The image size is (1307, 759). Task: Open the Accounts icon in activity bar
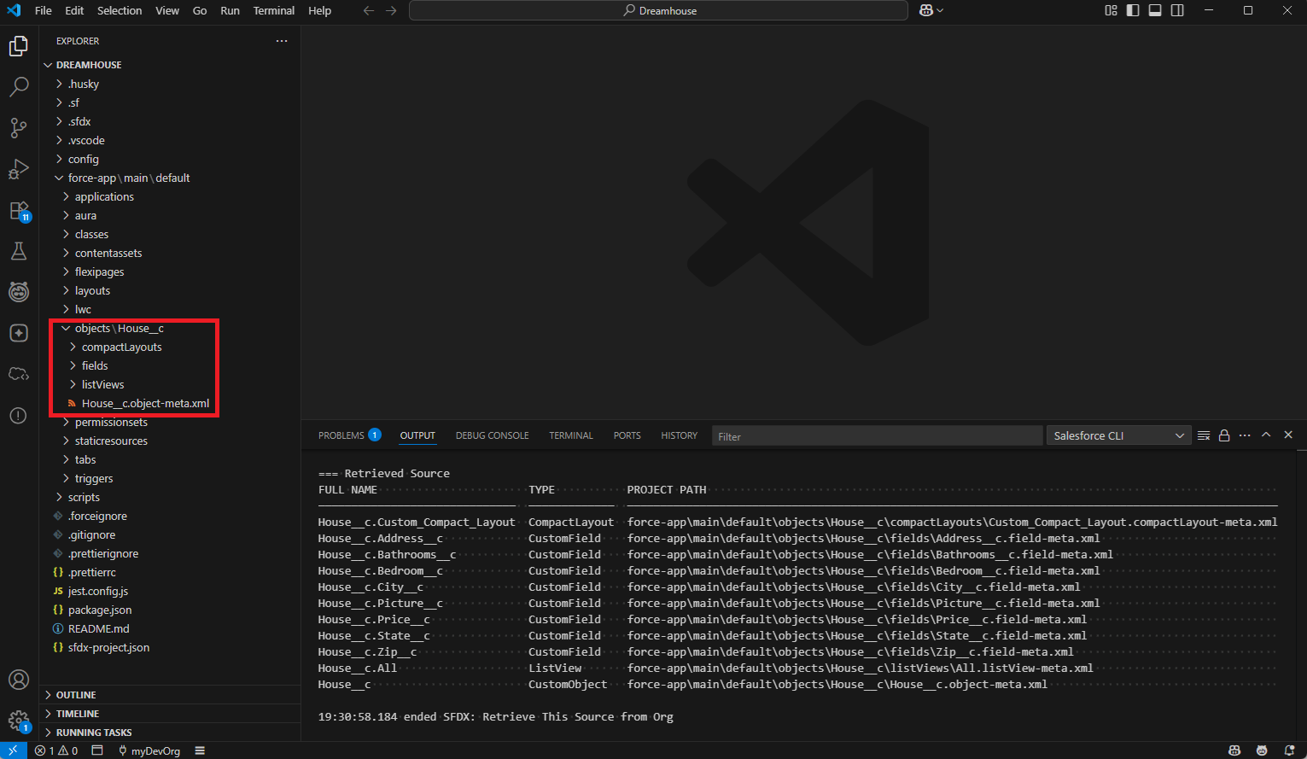[19, 680]
